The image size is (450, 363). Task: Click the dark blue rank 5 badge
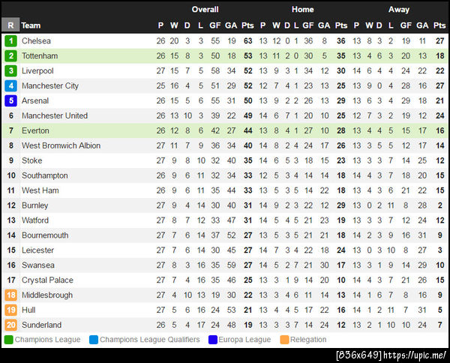click(x=10, y=100)
